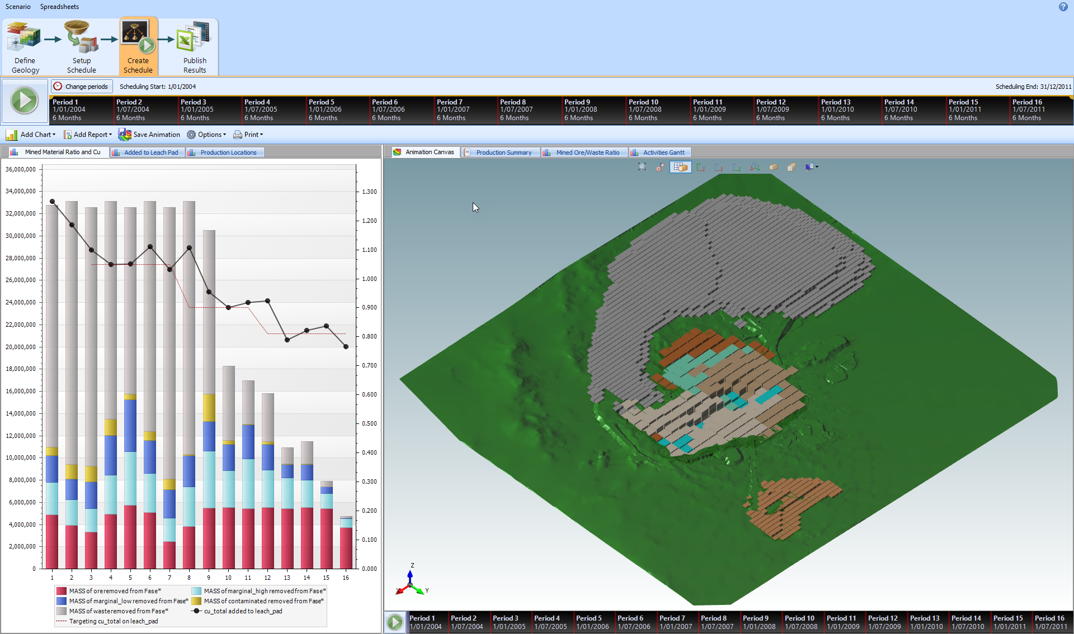This screenshot has height=634, width=1074.
Task: Open the Publish Results workflow step
Action: (x=194, y=47)
